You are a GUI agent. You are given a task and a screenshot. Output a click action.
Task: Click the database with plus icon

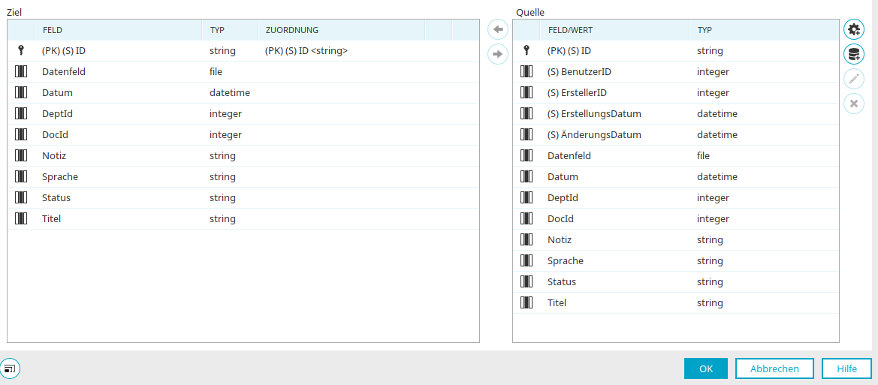point(853,54)
